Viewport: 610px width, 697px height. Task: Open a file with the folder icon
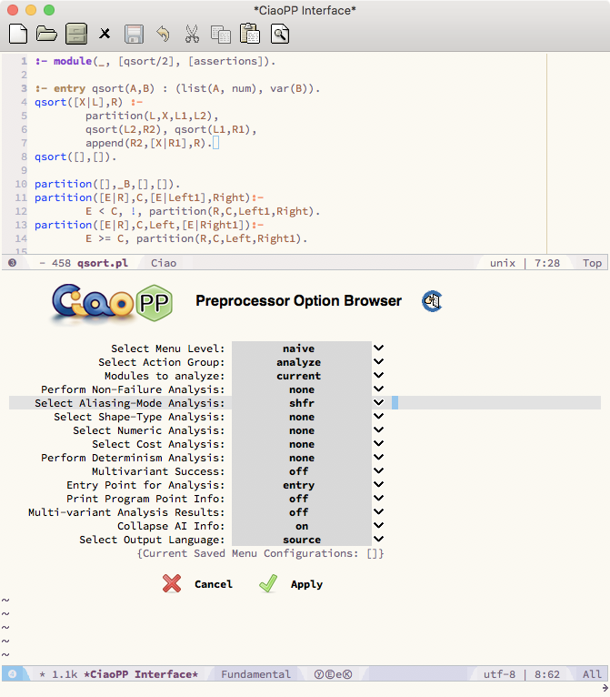click(46, 35)
